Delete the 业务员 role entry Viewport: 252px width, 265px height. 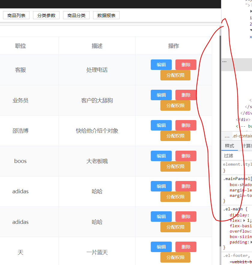pyautogui.click(x=186, y=95)
